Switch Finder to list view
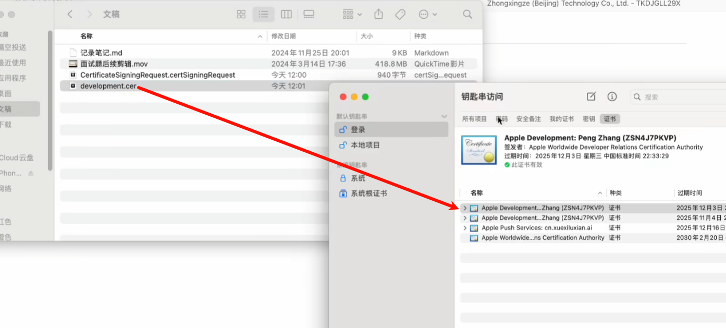 (x=264, y=15)
